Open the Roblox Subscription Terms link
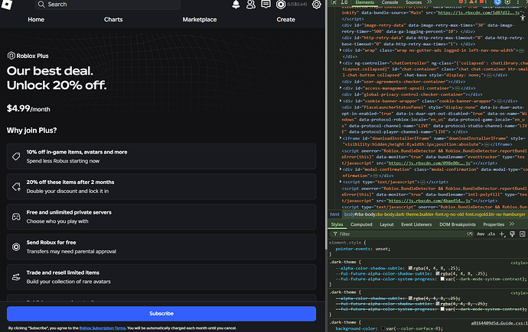The image size is (528, 332). 103,328
